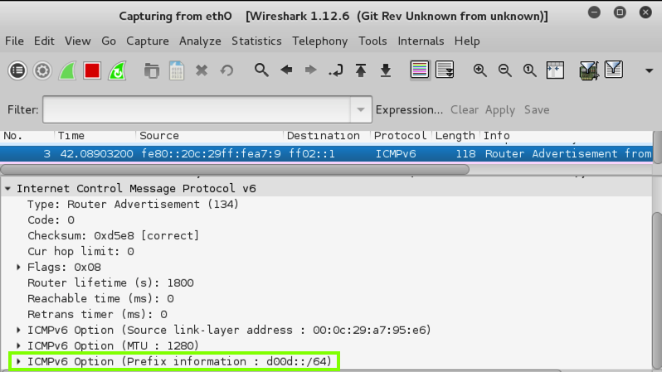This screenshot has height=372, width=662.
Task: Show more toolbar items overflow arrow
Action: 650,70
